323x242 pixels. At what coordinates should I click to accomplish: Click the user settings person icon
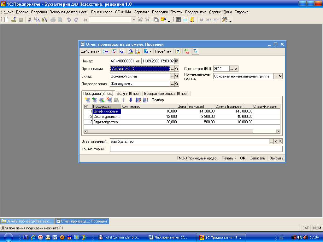click(x=192, y=20)
